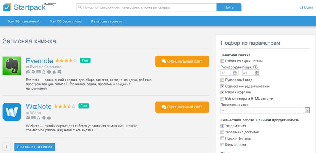Click the Evernote Corporation vendor text
The height and width of the screenshot is (153, 316).
pyautogui.click(x=46, y=67)
